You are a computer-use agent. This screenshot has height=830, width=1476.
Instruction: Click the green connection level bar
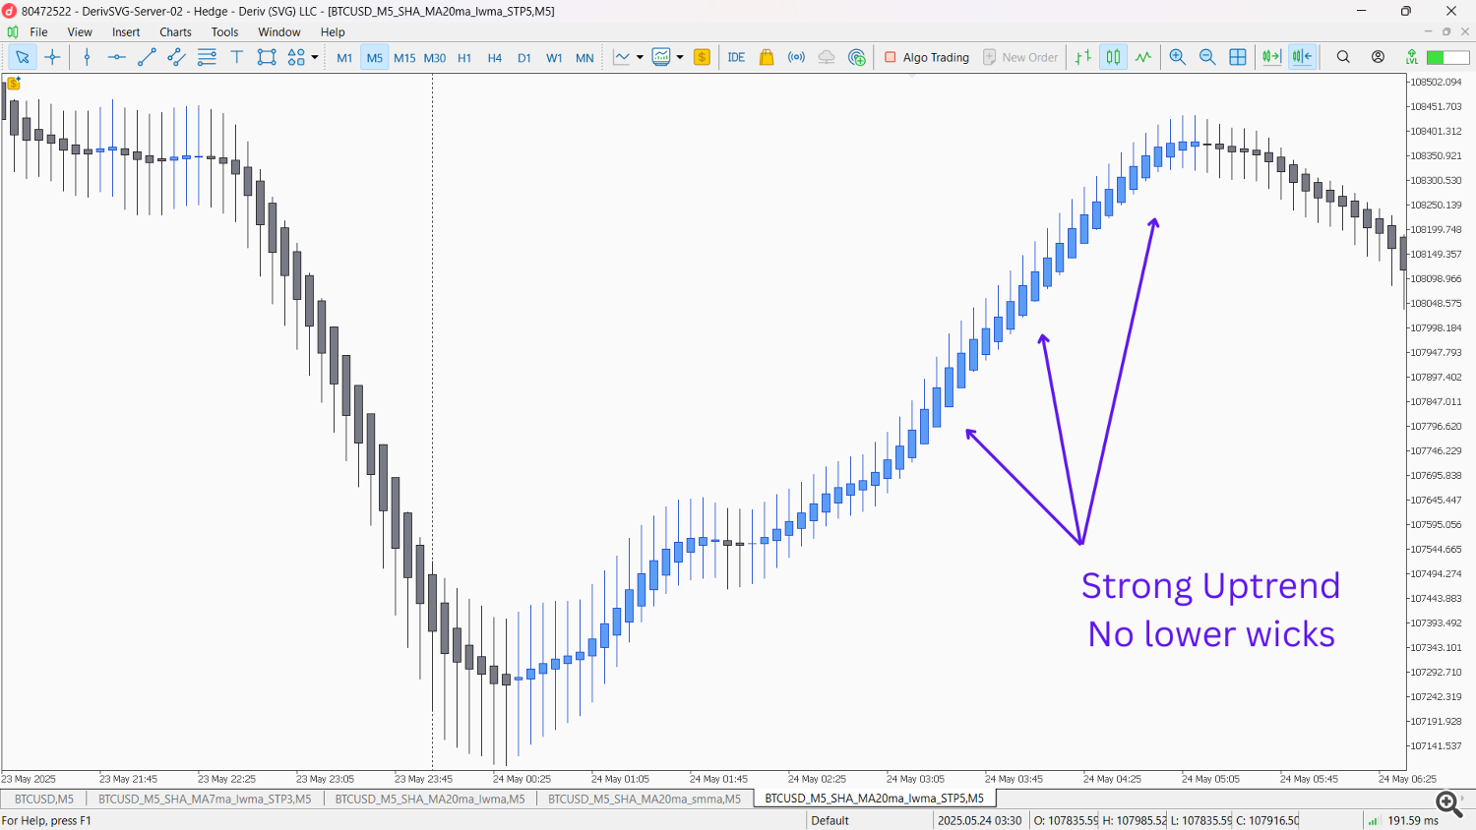[x=1447, y=57]
